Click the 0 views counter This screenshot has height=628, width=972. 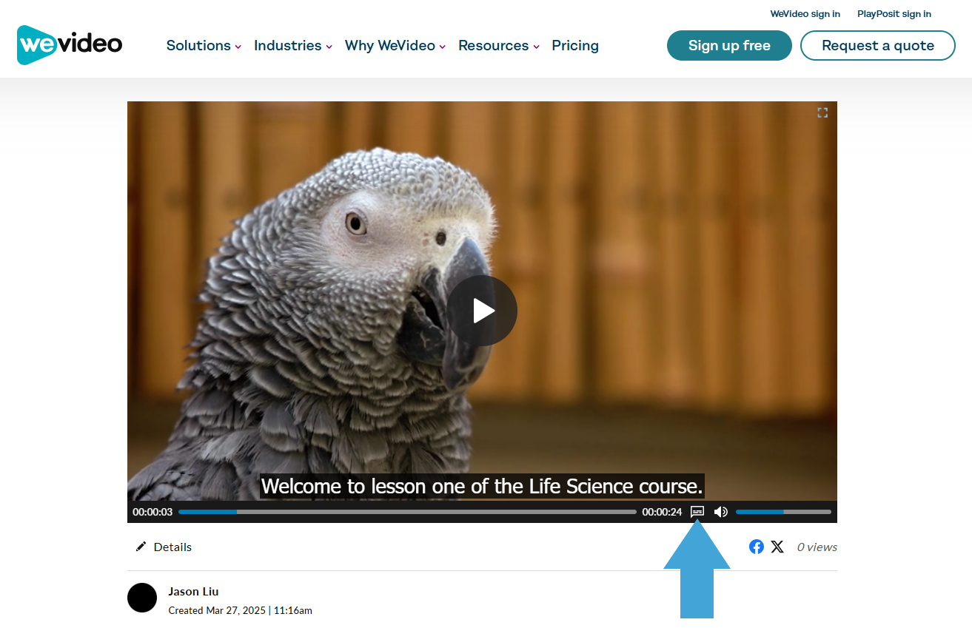tap(817, 547)
